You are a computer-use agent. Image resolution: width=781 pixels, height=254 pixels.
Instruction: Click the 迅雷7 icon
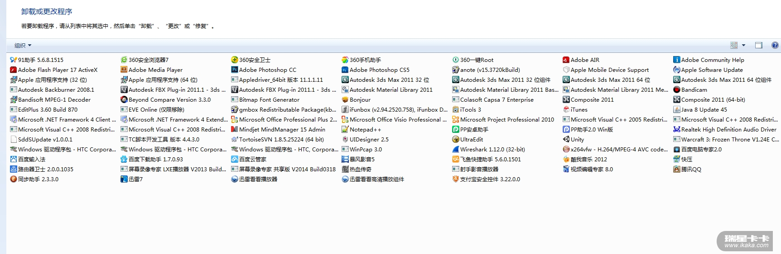click(x=124, y=179)
